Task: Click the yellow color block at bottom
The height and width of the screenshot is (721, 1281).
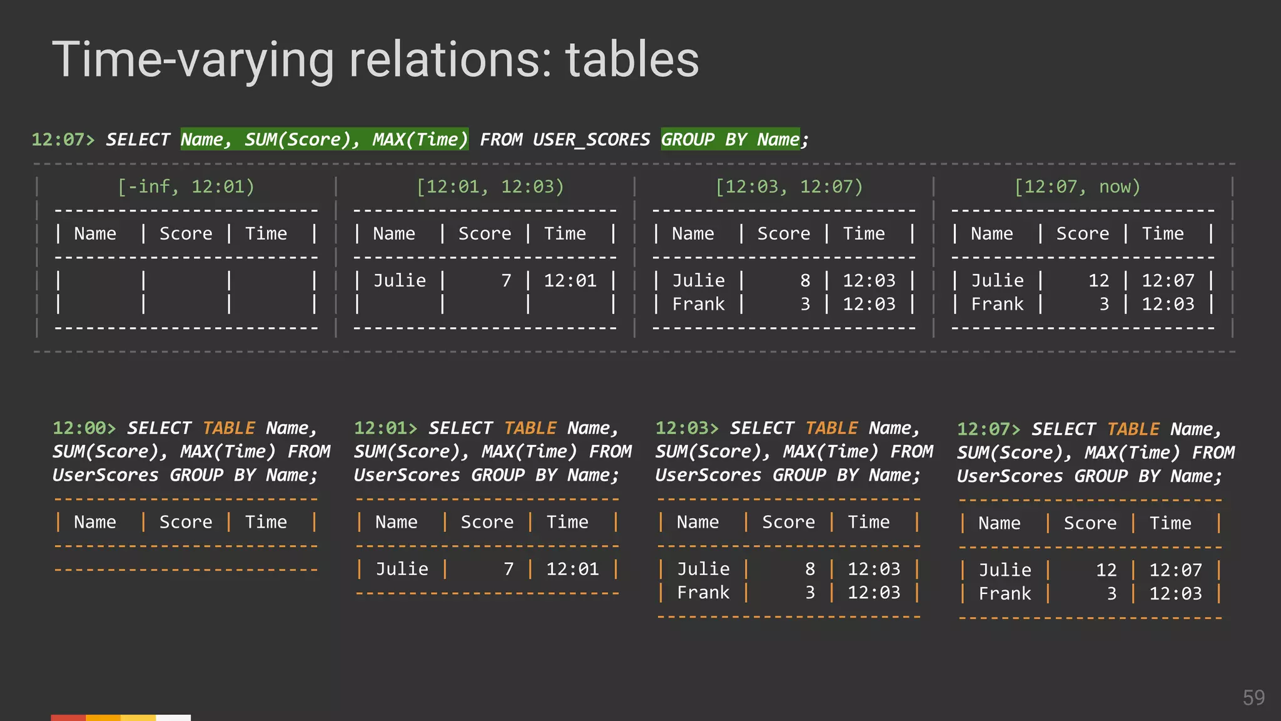Action: (x=138, y=717)
